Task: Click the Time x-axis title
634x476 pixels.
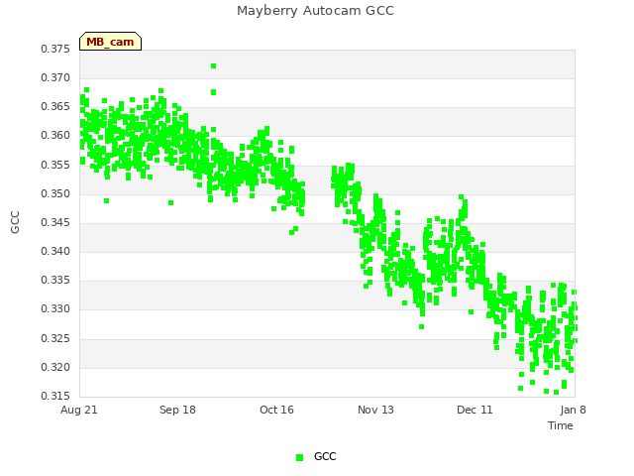Action: pyautogui.click(x=561, y=425)
